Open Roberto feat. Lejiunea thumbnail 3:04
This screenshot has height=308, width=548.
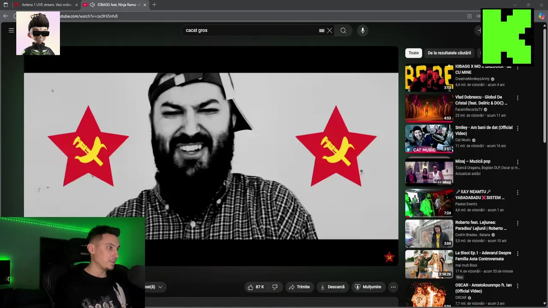429,234
